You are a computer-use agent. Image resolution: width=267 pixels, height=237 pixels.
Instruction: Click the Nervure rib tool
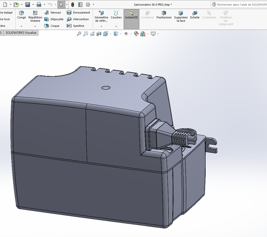coord(53,13)
